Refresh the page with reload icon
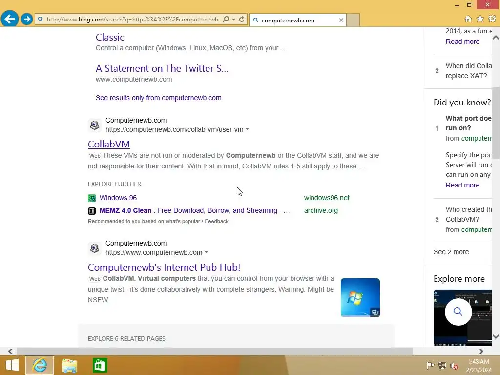Screen dimensions: 500x375 242,19
